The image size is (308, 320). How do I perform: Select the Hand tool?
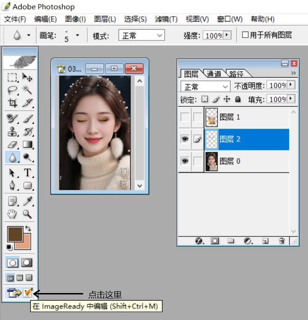pos(13,214)
